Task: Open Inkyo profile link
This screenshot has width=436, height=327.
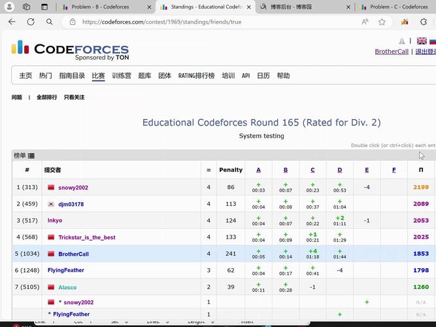Action: [55, 220]
